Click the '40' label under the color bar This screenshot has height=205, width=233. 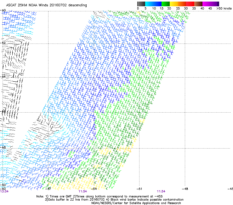click(x=202, y=8)
